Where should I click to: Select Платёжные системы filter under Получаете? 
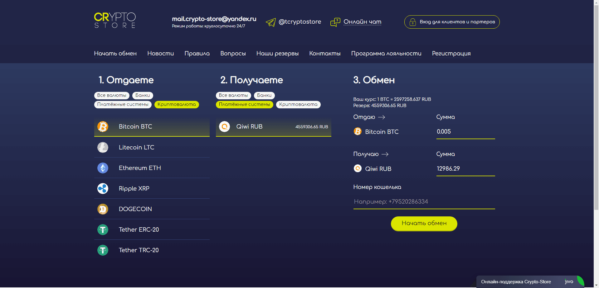point(245,104)
